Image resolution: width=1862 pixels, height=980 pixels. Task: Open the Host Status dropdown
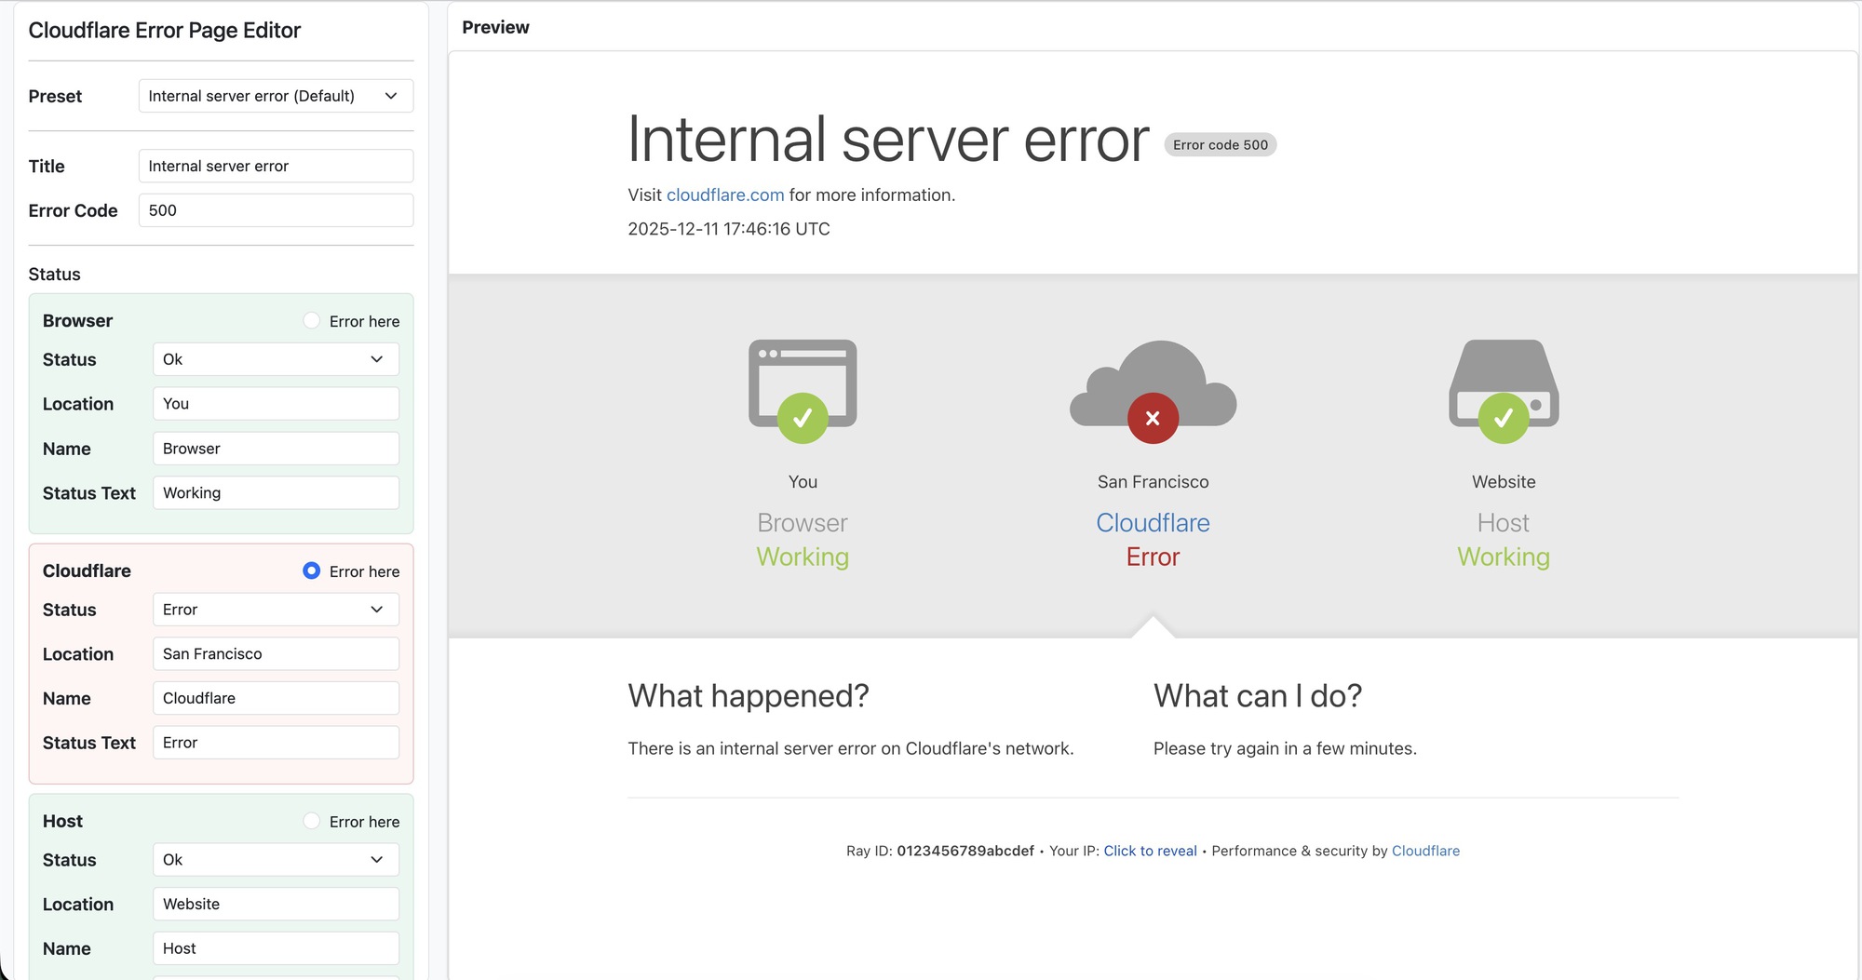pos(275,859)
